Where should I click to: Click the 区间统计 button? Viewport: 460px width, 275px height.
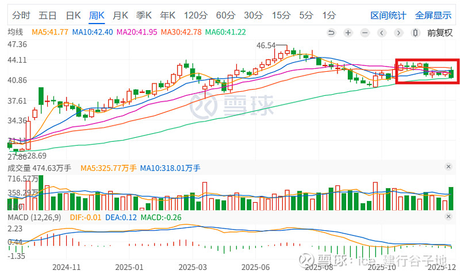click(x=388, y=15)
